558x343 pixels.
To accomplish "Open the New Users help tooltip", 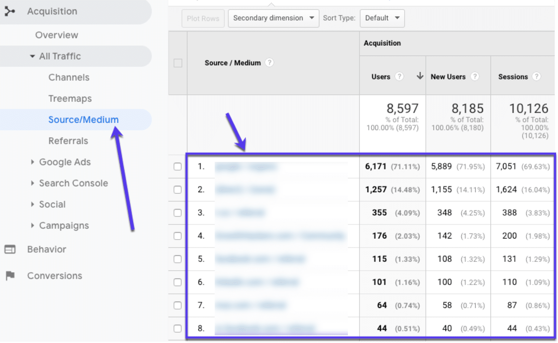I will [x=475, y=76].
